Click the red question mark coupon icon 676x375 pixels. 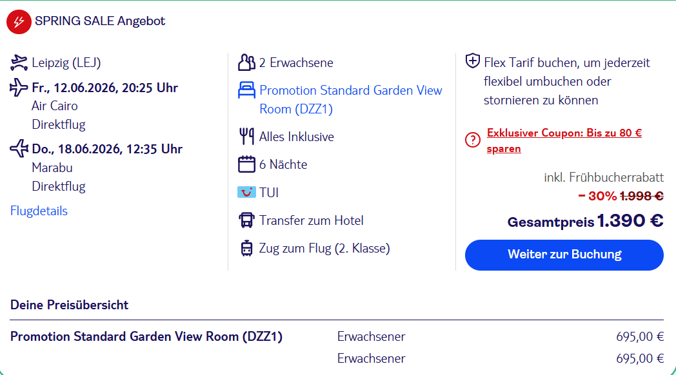click(473, 140)
